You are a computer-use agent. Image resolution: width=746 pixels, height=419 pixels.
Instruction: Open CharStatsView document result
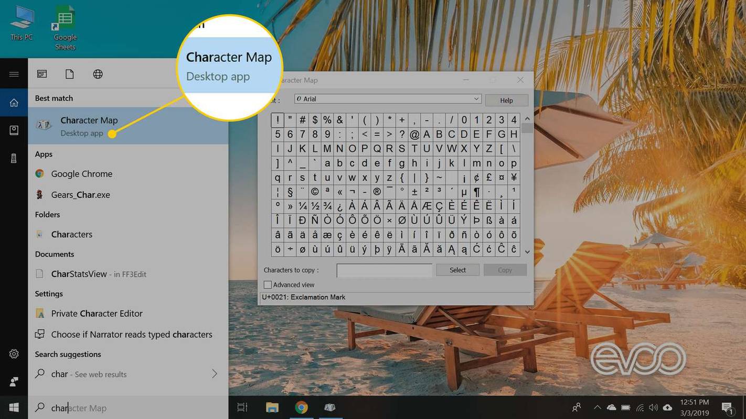tap(128, 274)
